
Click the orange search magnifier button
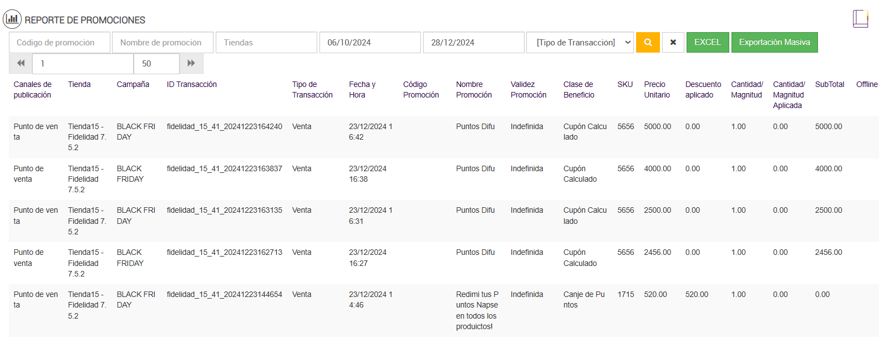[x=648, y=43]
